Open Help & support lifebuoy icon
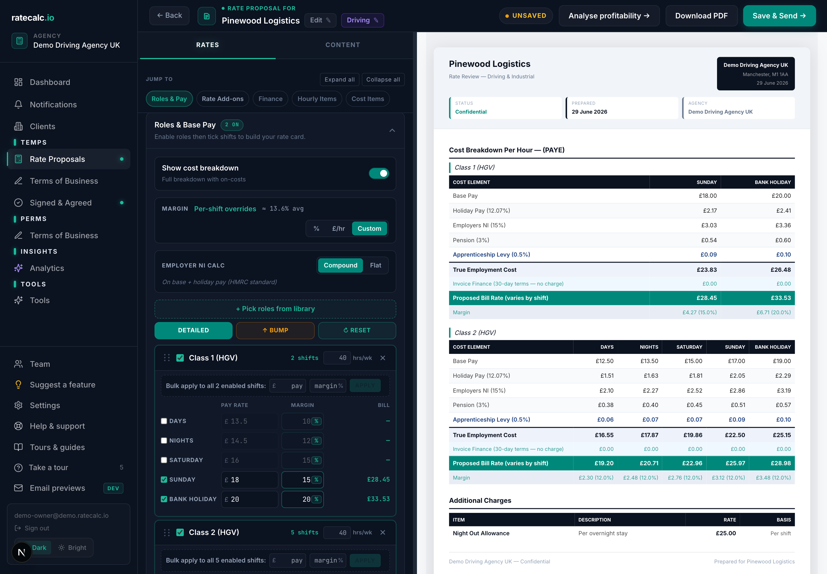The height and width of the screenshot is (574, 827). coord(18,426)
